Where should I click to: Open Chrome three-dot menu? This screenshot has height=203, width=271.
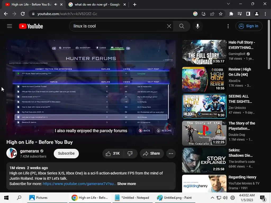[x=265, y=14]
